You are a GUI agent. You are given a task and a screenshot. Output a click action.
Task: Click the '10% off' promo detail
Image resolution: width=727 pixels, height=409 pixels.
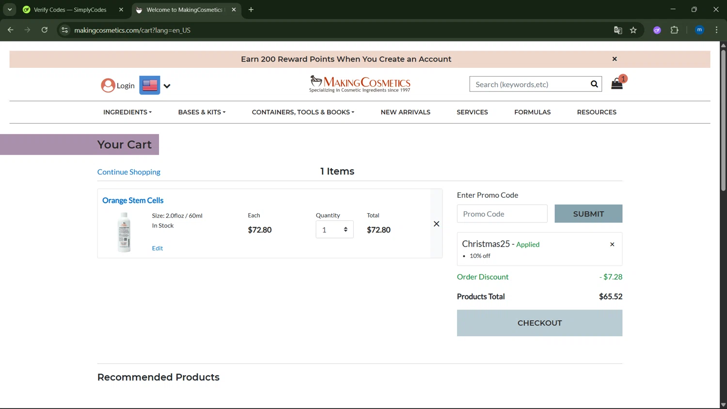tap(480, 256)
